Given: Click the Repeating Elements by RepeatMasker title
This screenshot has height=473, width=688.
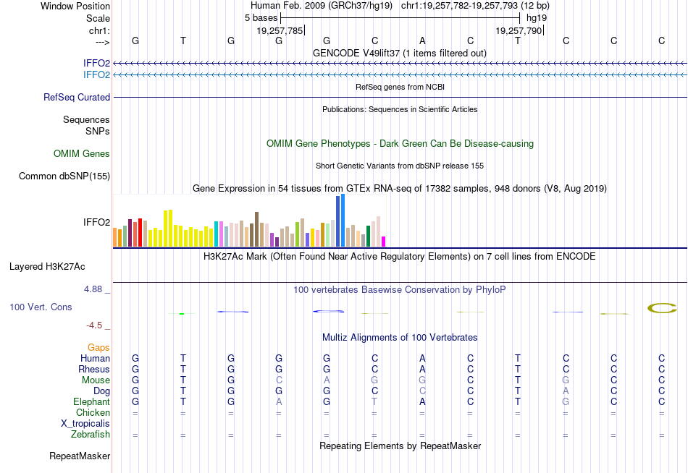Looking at the screenshot, I should [x=400, y=446].
